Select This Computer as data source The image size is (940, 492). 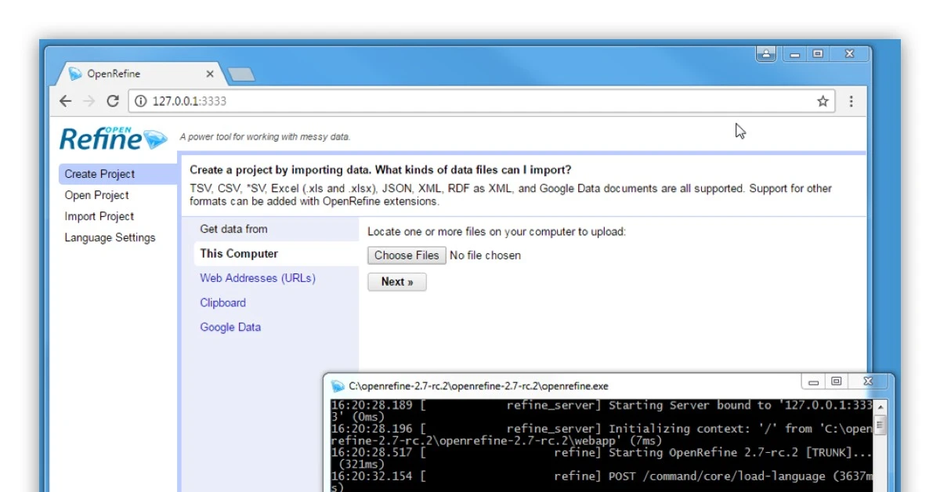coord(277,253)
